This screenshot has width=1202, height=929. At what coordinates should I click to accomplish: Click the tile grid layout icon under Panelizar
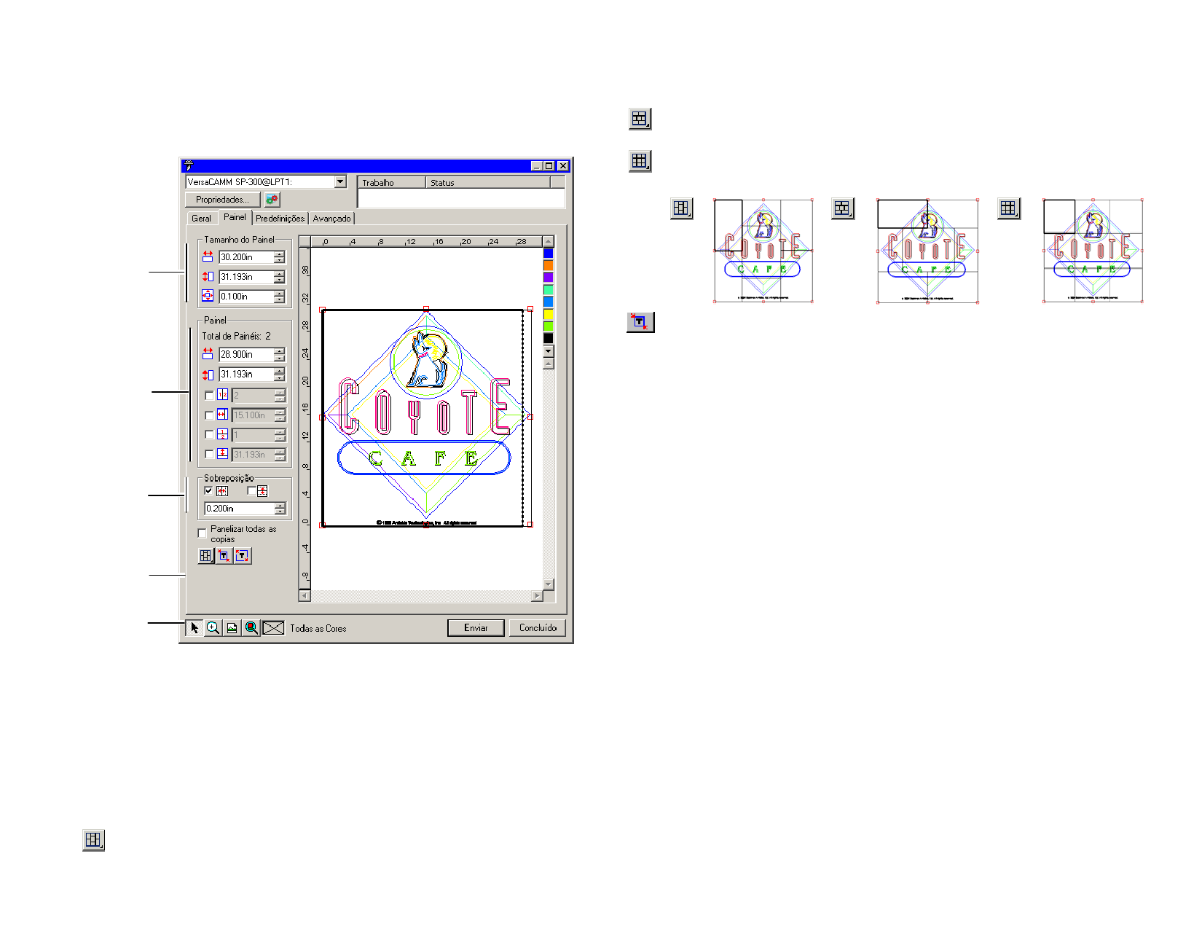[206, 556]
